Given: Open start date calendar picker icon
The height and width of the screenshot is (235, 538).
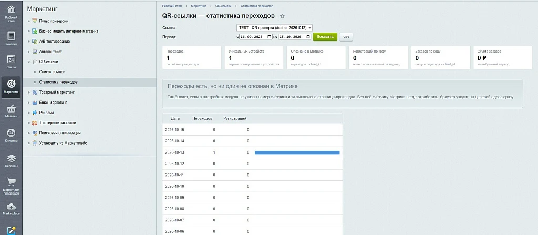Looking at the screenshot, I should (270, 37).
